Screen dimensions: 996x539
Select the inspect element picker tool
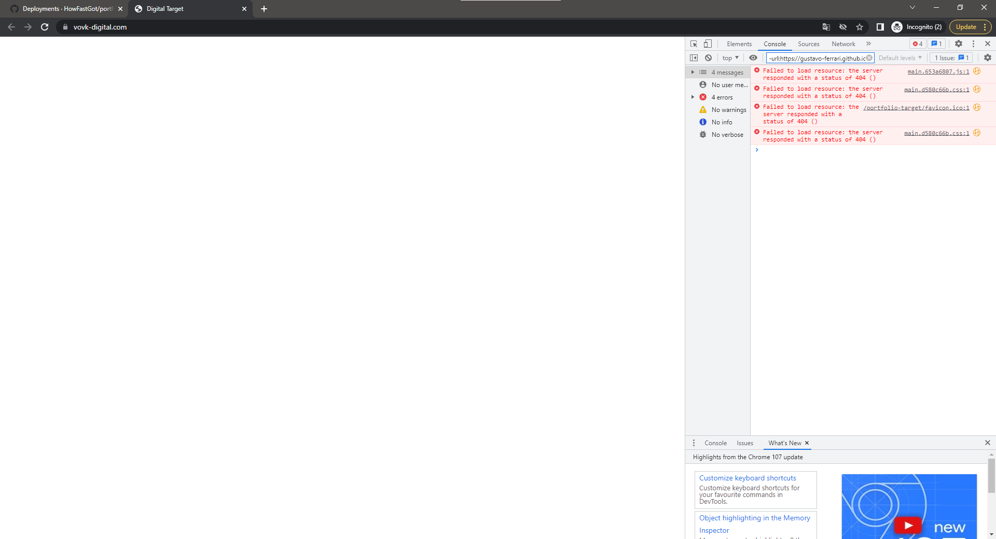click(x=694, y=44)
